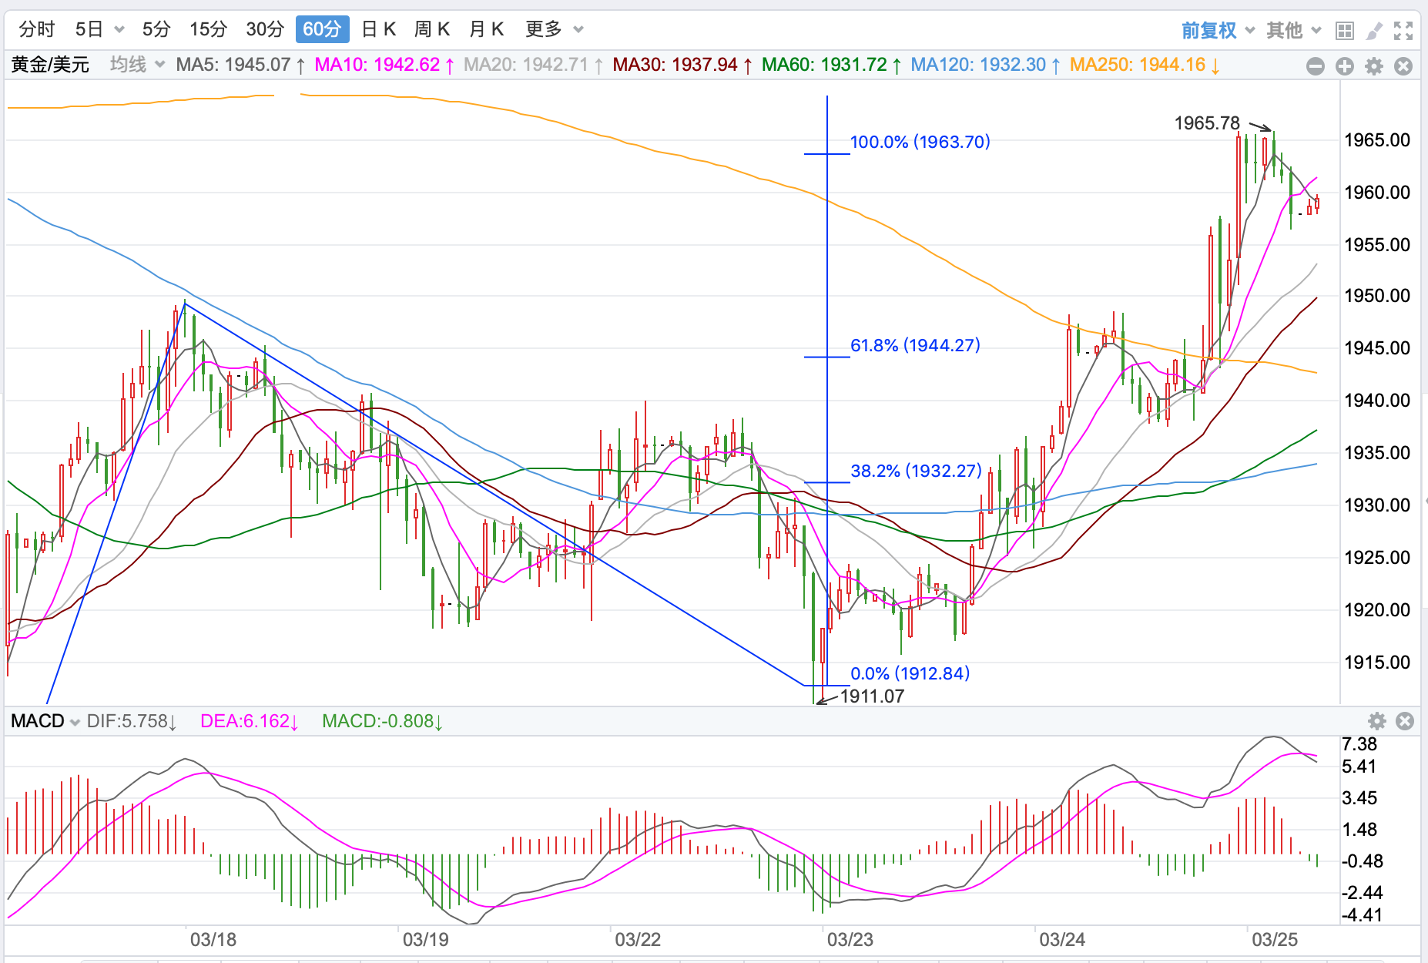Select the active 60分 interval tab
Screen dimensions: 1428x963
[x=322, y=29]
